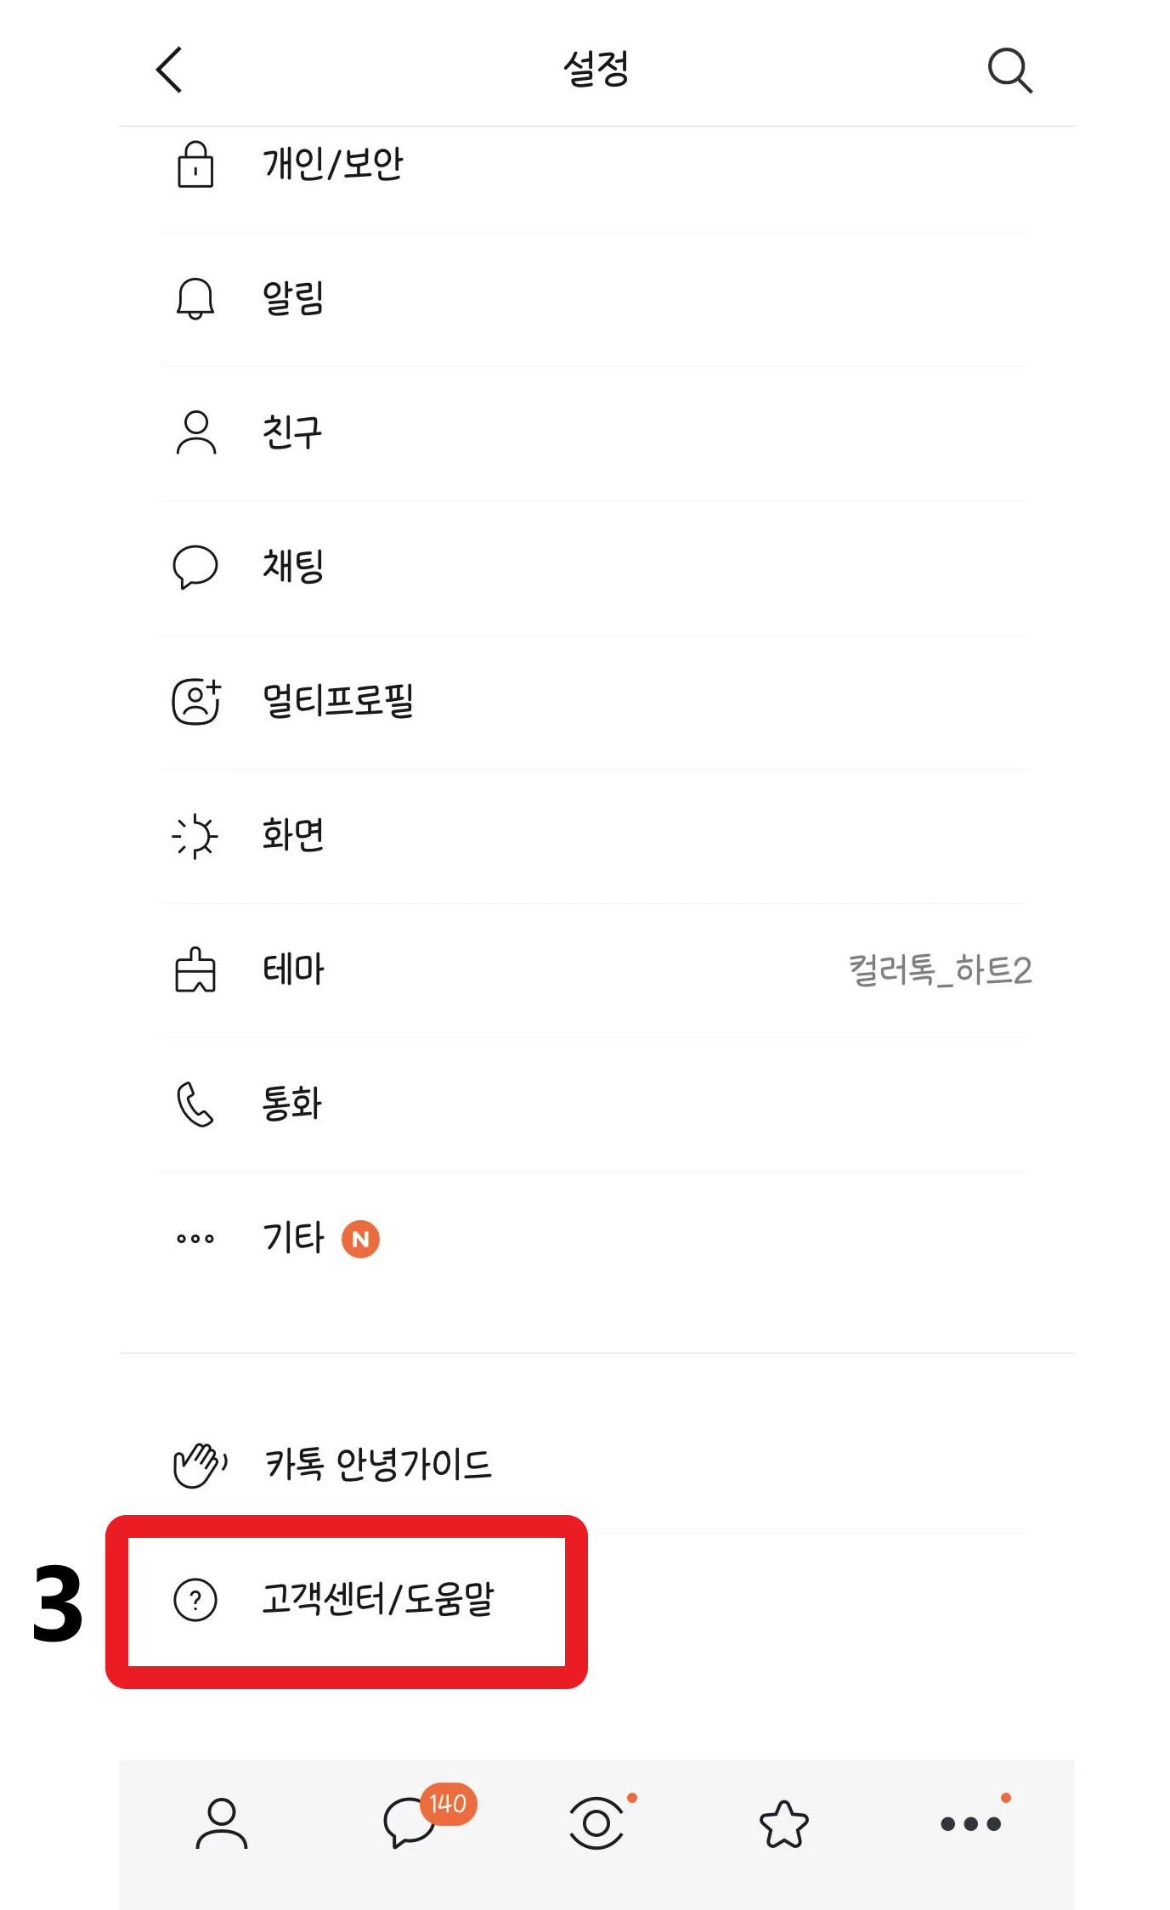Tap the speech bubble icon for 채팅
The height and width of the screenshot is (1910, 1170).
tap(195, 567)
